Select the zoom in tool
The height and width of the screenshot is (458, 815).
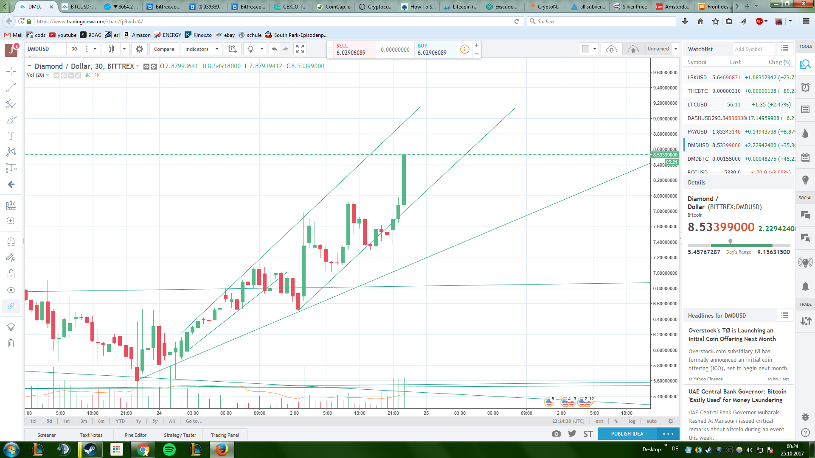point(11,221)
